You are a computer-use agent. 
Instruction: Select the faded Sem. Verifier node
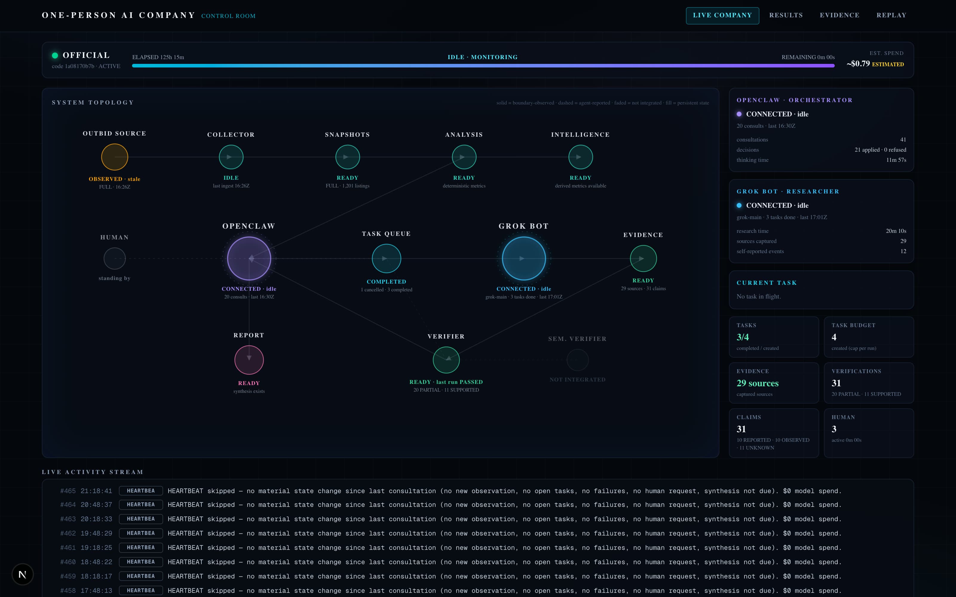(x=577, y=360)
